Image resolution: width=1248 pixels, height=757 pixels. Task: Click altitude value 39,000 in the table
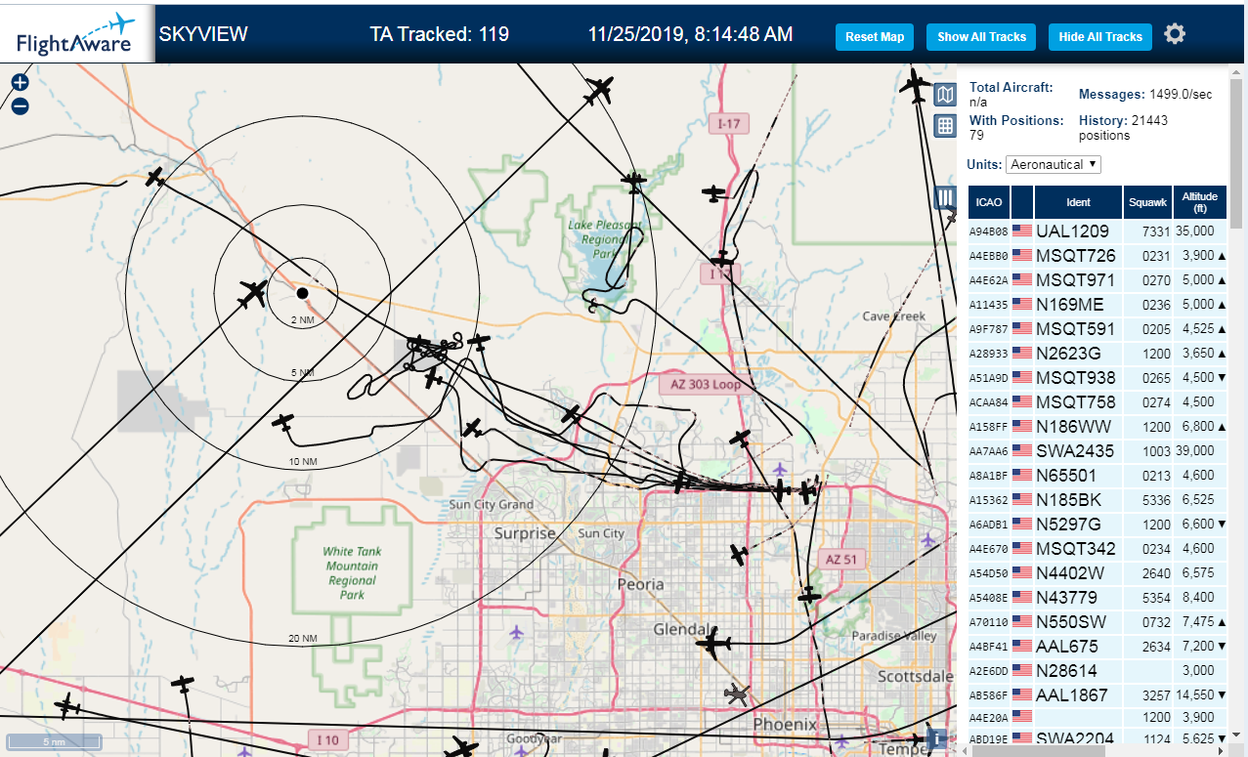1195,451
